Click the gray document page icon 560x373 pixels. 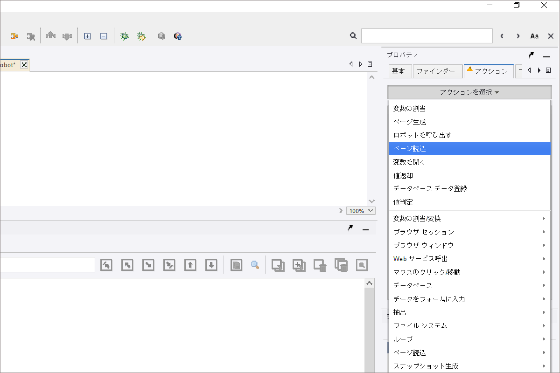click(237, 265)
